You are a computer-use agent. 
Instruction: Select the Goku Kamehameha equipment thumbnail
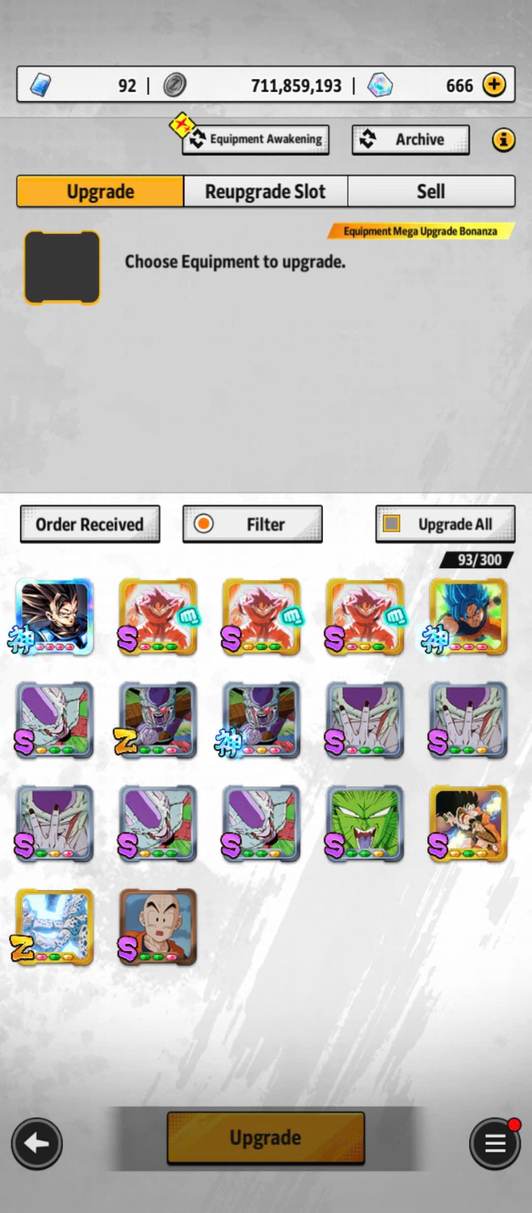pyautogui.click(x=468, y=823)
